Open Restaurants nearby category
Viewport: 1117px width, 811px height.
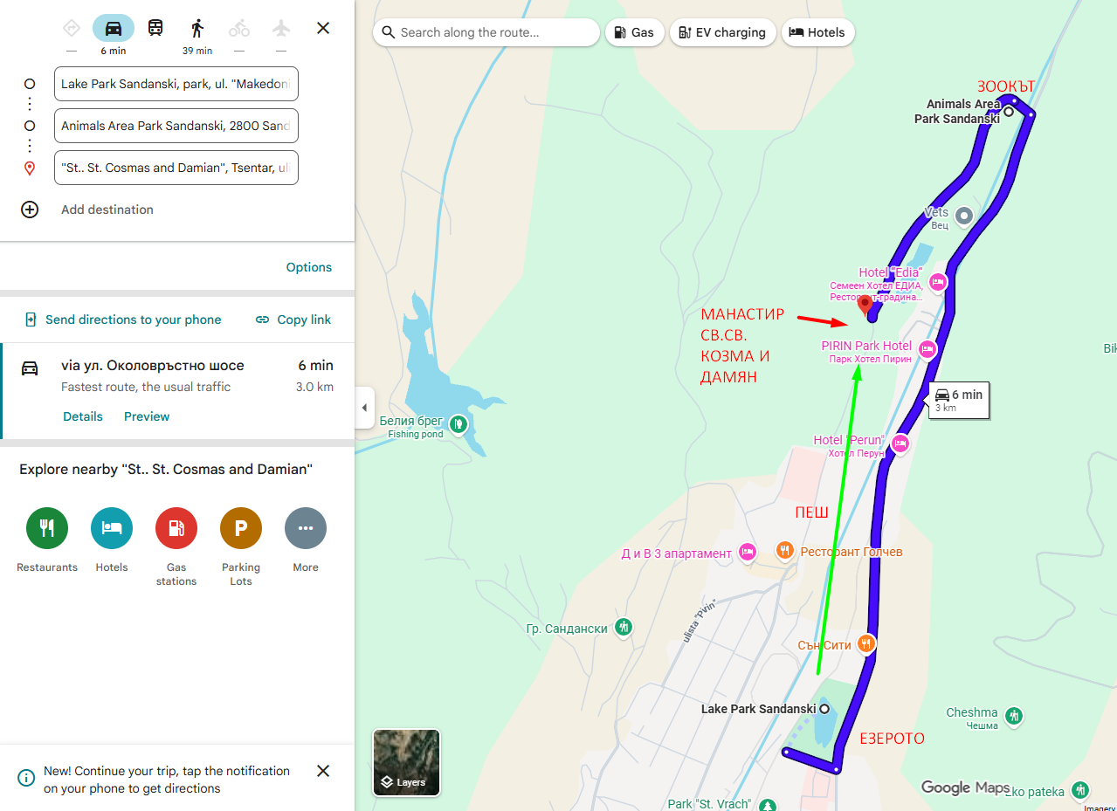47,528
